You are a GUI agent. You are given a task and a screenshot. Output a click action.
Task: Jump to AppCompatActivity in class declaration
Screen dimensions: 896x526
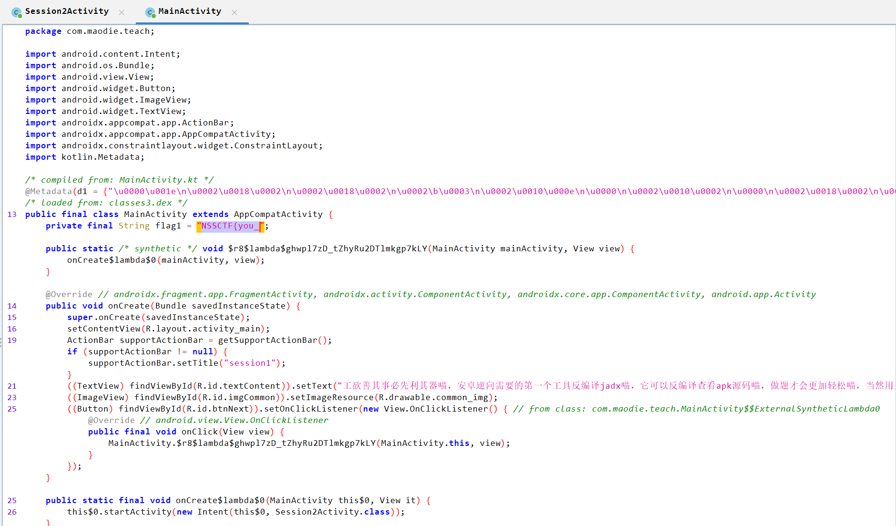pyautogui.click(x=278, y=215)
